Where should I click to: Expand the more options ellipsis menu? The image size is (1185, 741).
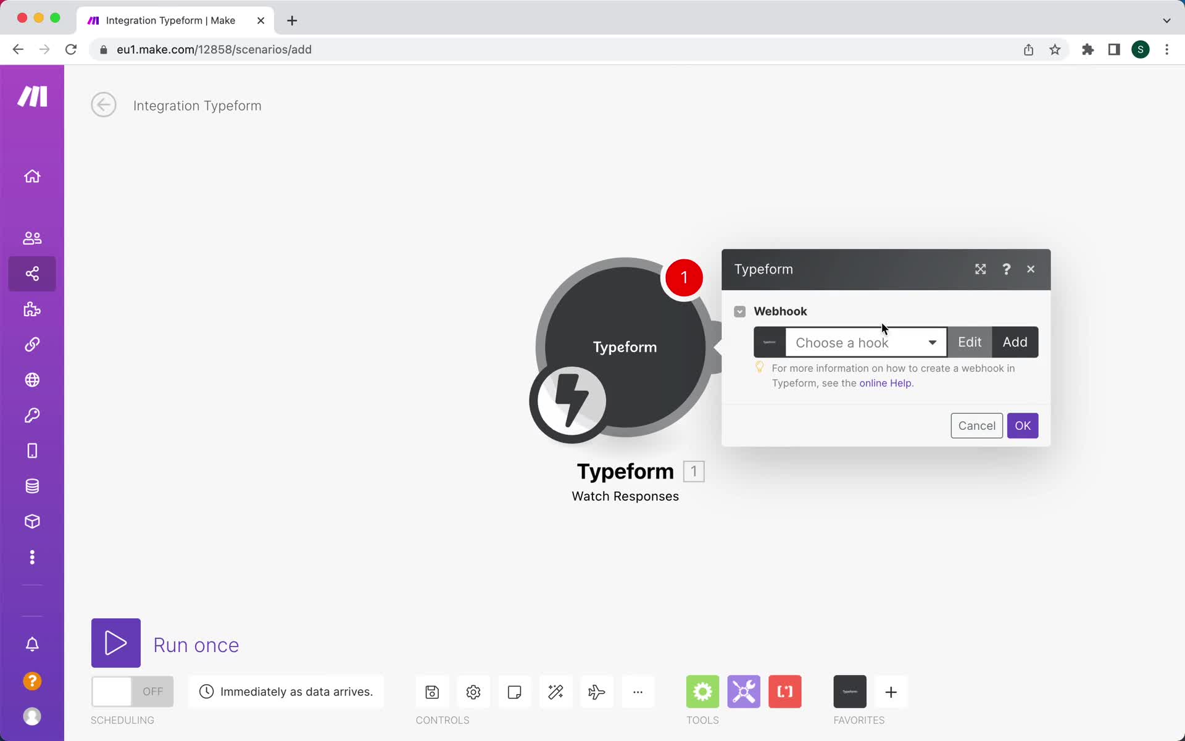(x=638, y=692)
